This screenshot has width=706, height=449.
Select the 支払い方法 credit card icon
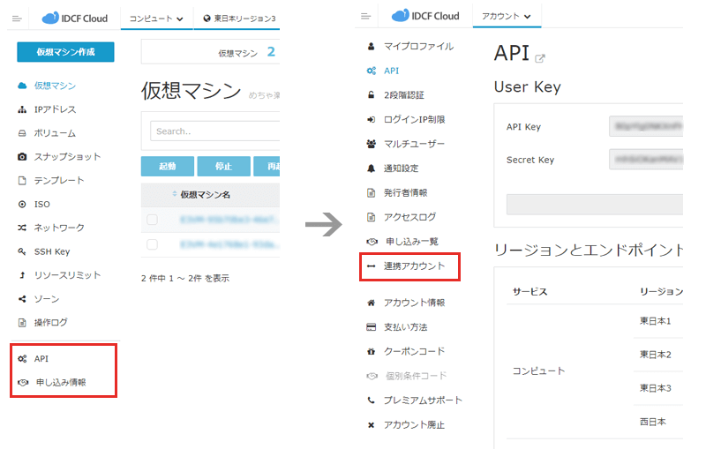point(371,326)
